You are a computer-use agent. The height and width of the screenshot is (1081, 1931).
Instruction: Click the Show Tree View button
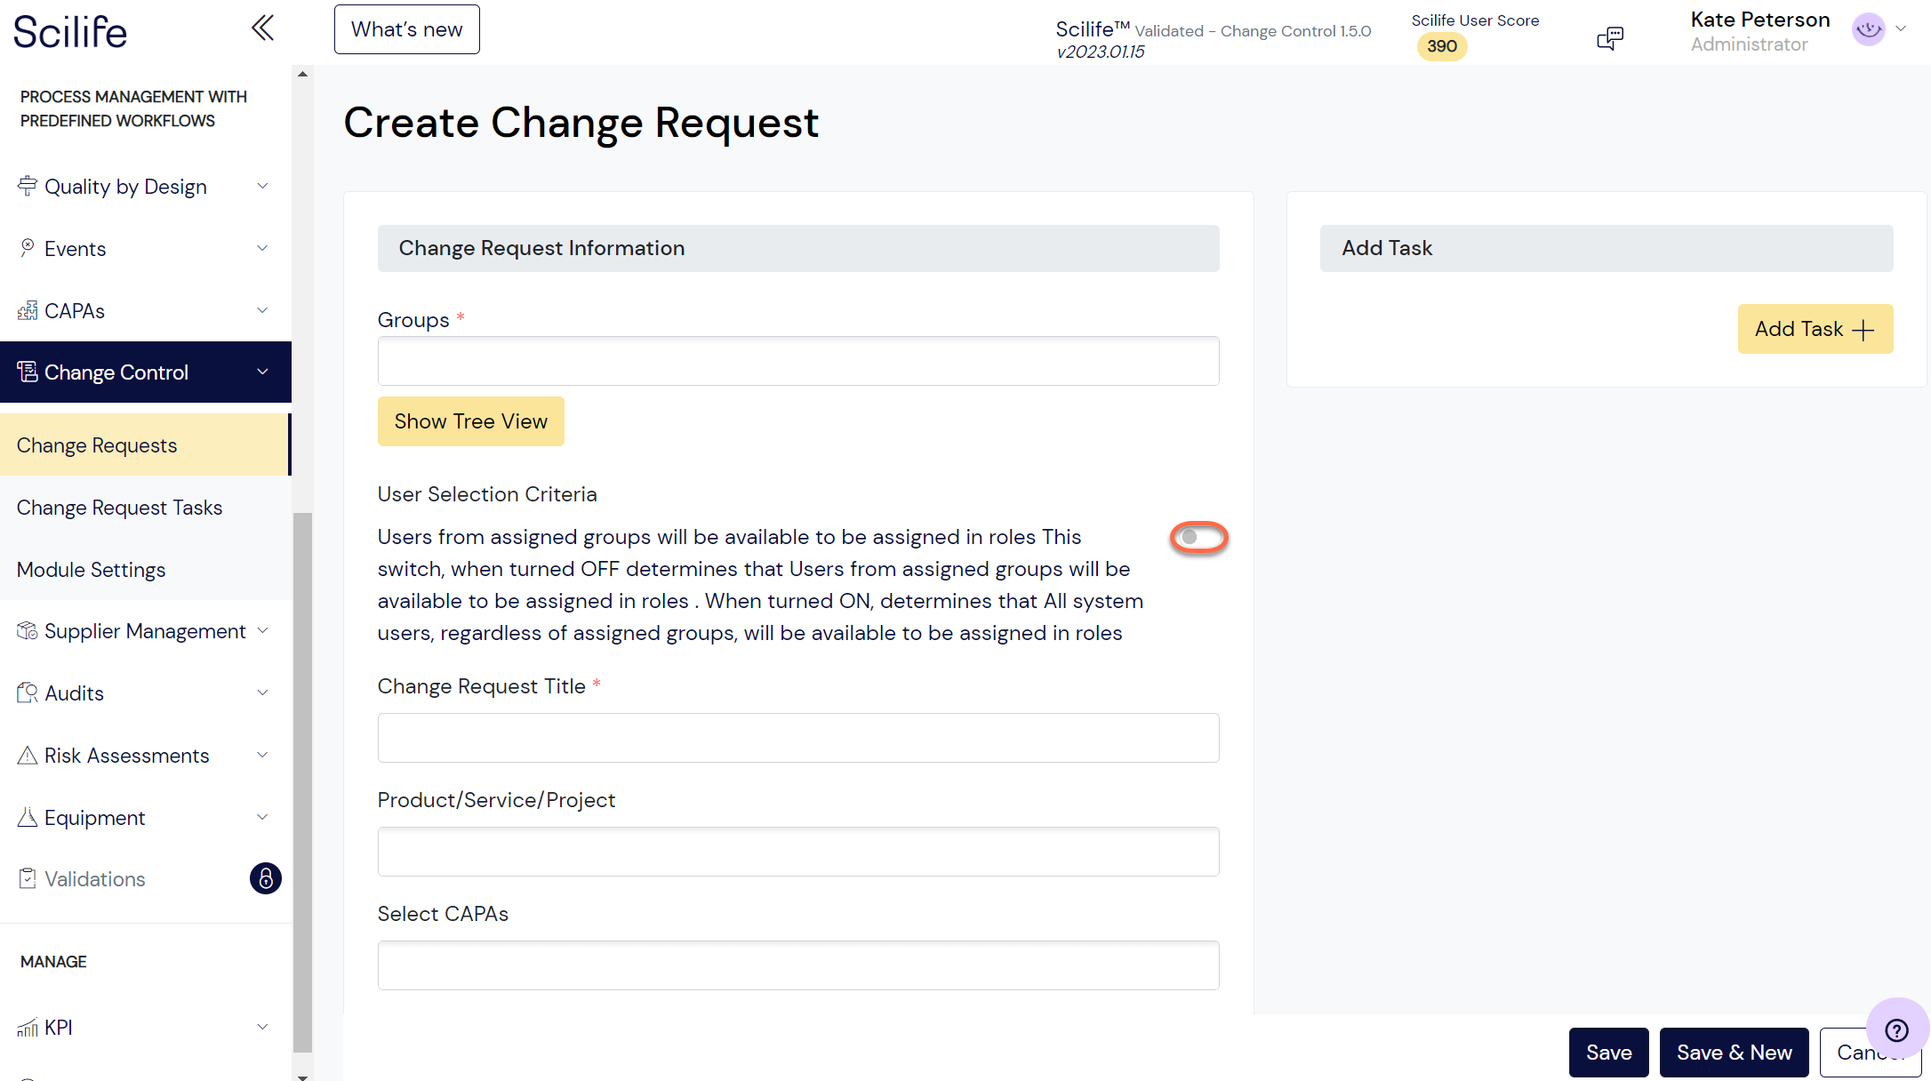pyautogui.click(x=470, y=421)
